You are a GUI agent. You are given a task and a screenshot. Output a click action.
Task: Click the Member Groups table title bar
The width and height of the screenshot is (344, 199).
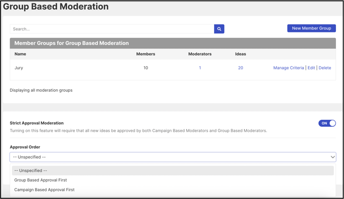(x=172, y=43)
